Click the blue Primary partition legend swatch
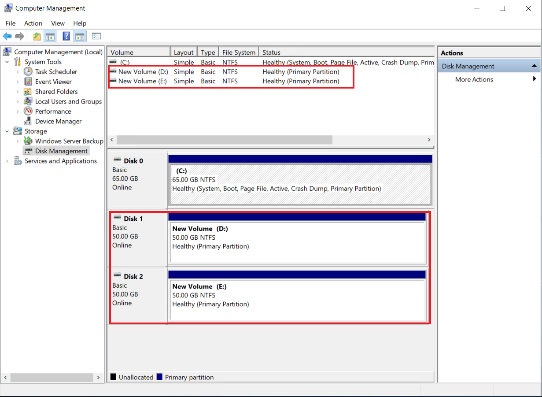This screenshot has height=397, width=542. (159, 377)
